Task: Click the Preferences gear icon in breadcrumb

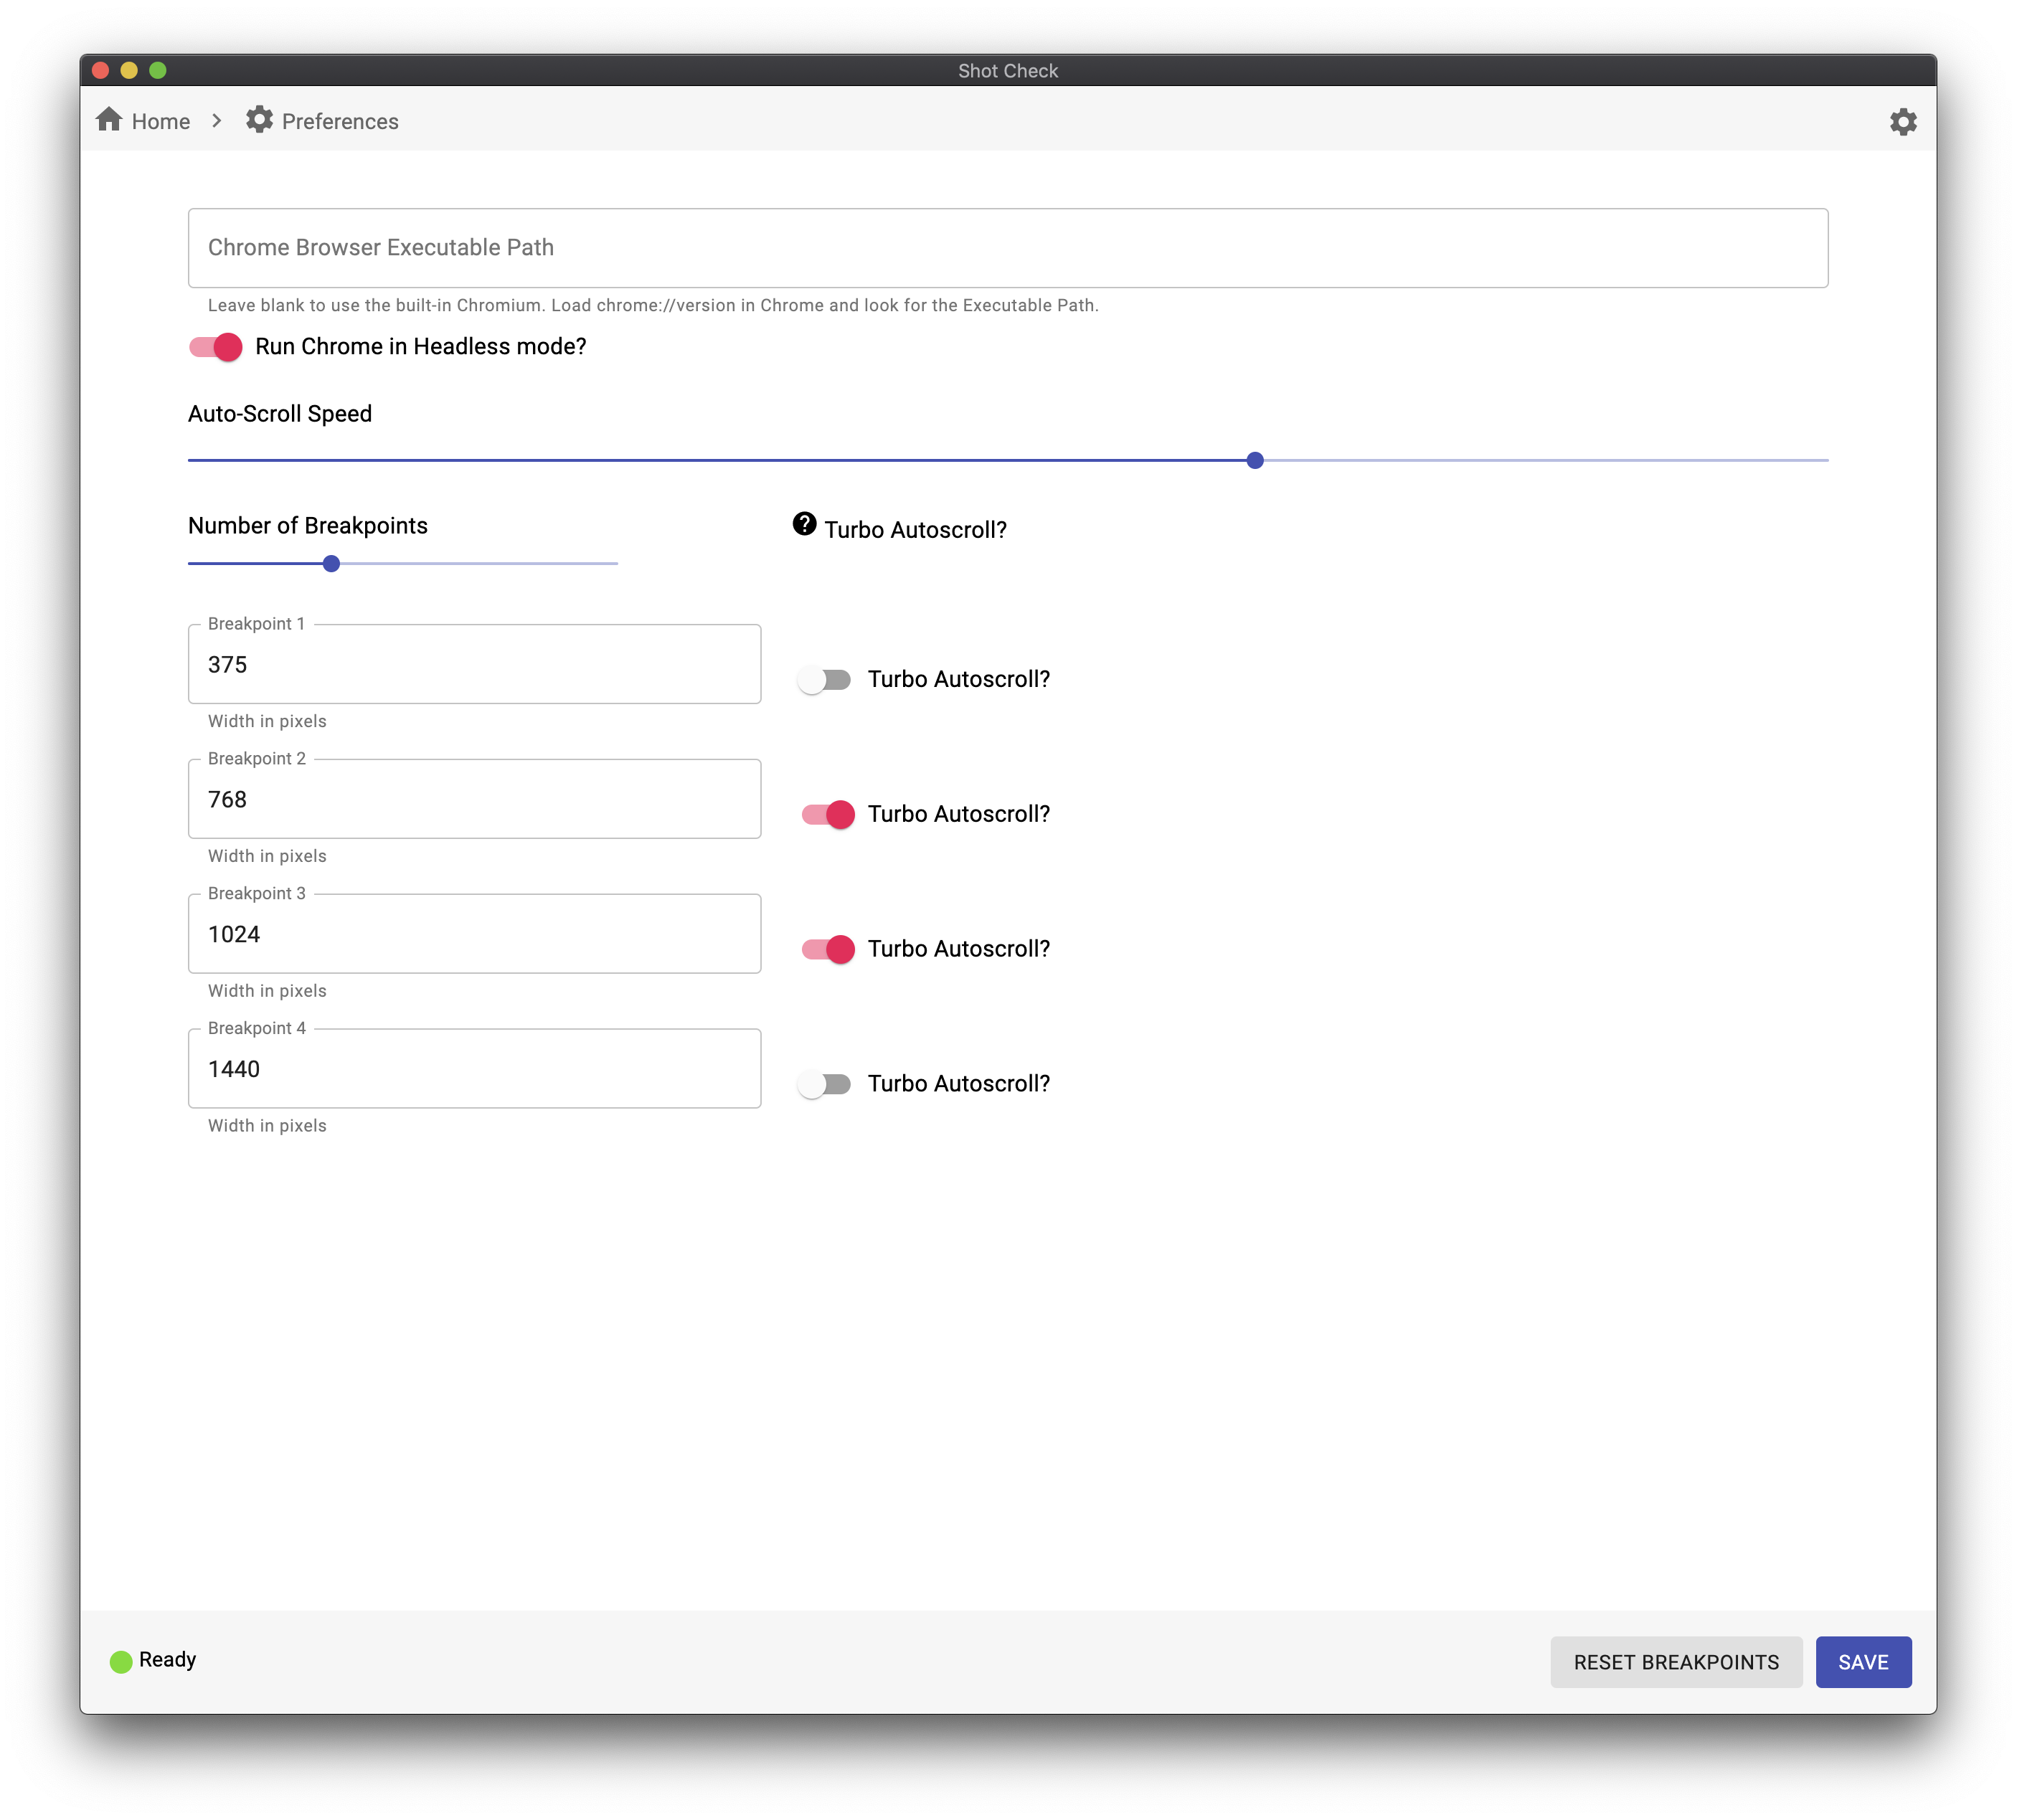Action: tap(259, 120)
